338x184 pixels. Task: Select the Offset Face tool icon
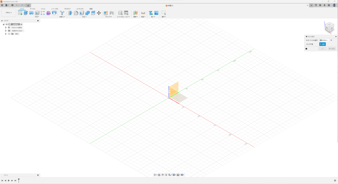[x=93, y=13]
